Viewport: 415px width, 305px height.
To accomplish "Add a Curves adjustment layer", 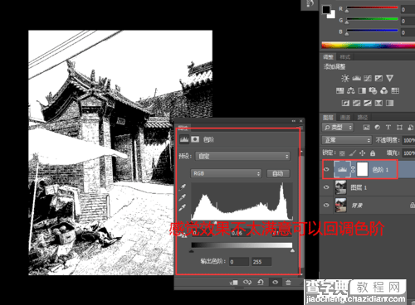I will pos(368,78).
